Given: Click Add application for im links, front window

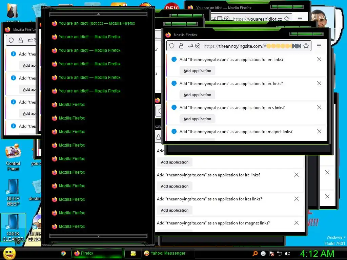Looking at the screenshot, I should coord(197,71).
